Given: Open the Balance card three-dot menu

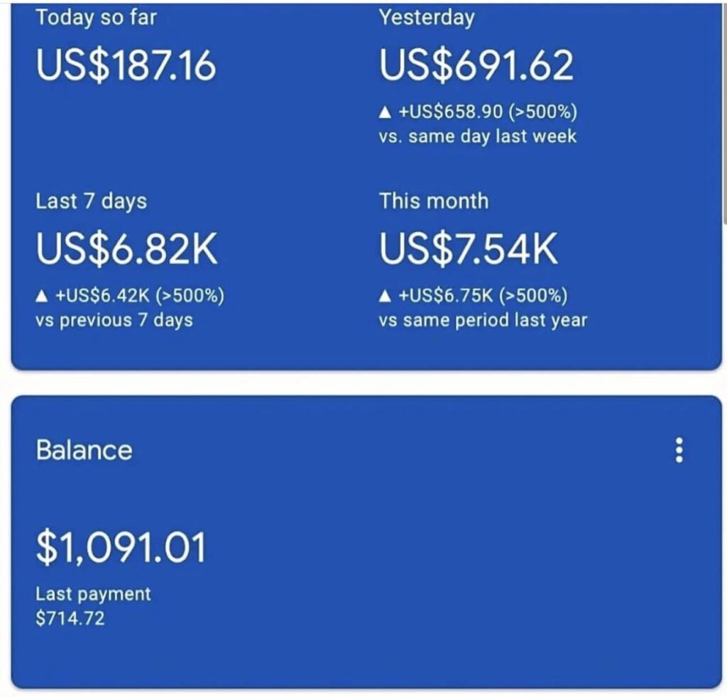Looking at the screenshot, I should (679, 451).
